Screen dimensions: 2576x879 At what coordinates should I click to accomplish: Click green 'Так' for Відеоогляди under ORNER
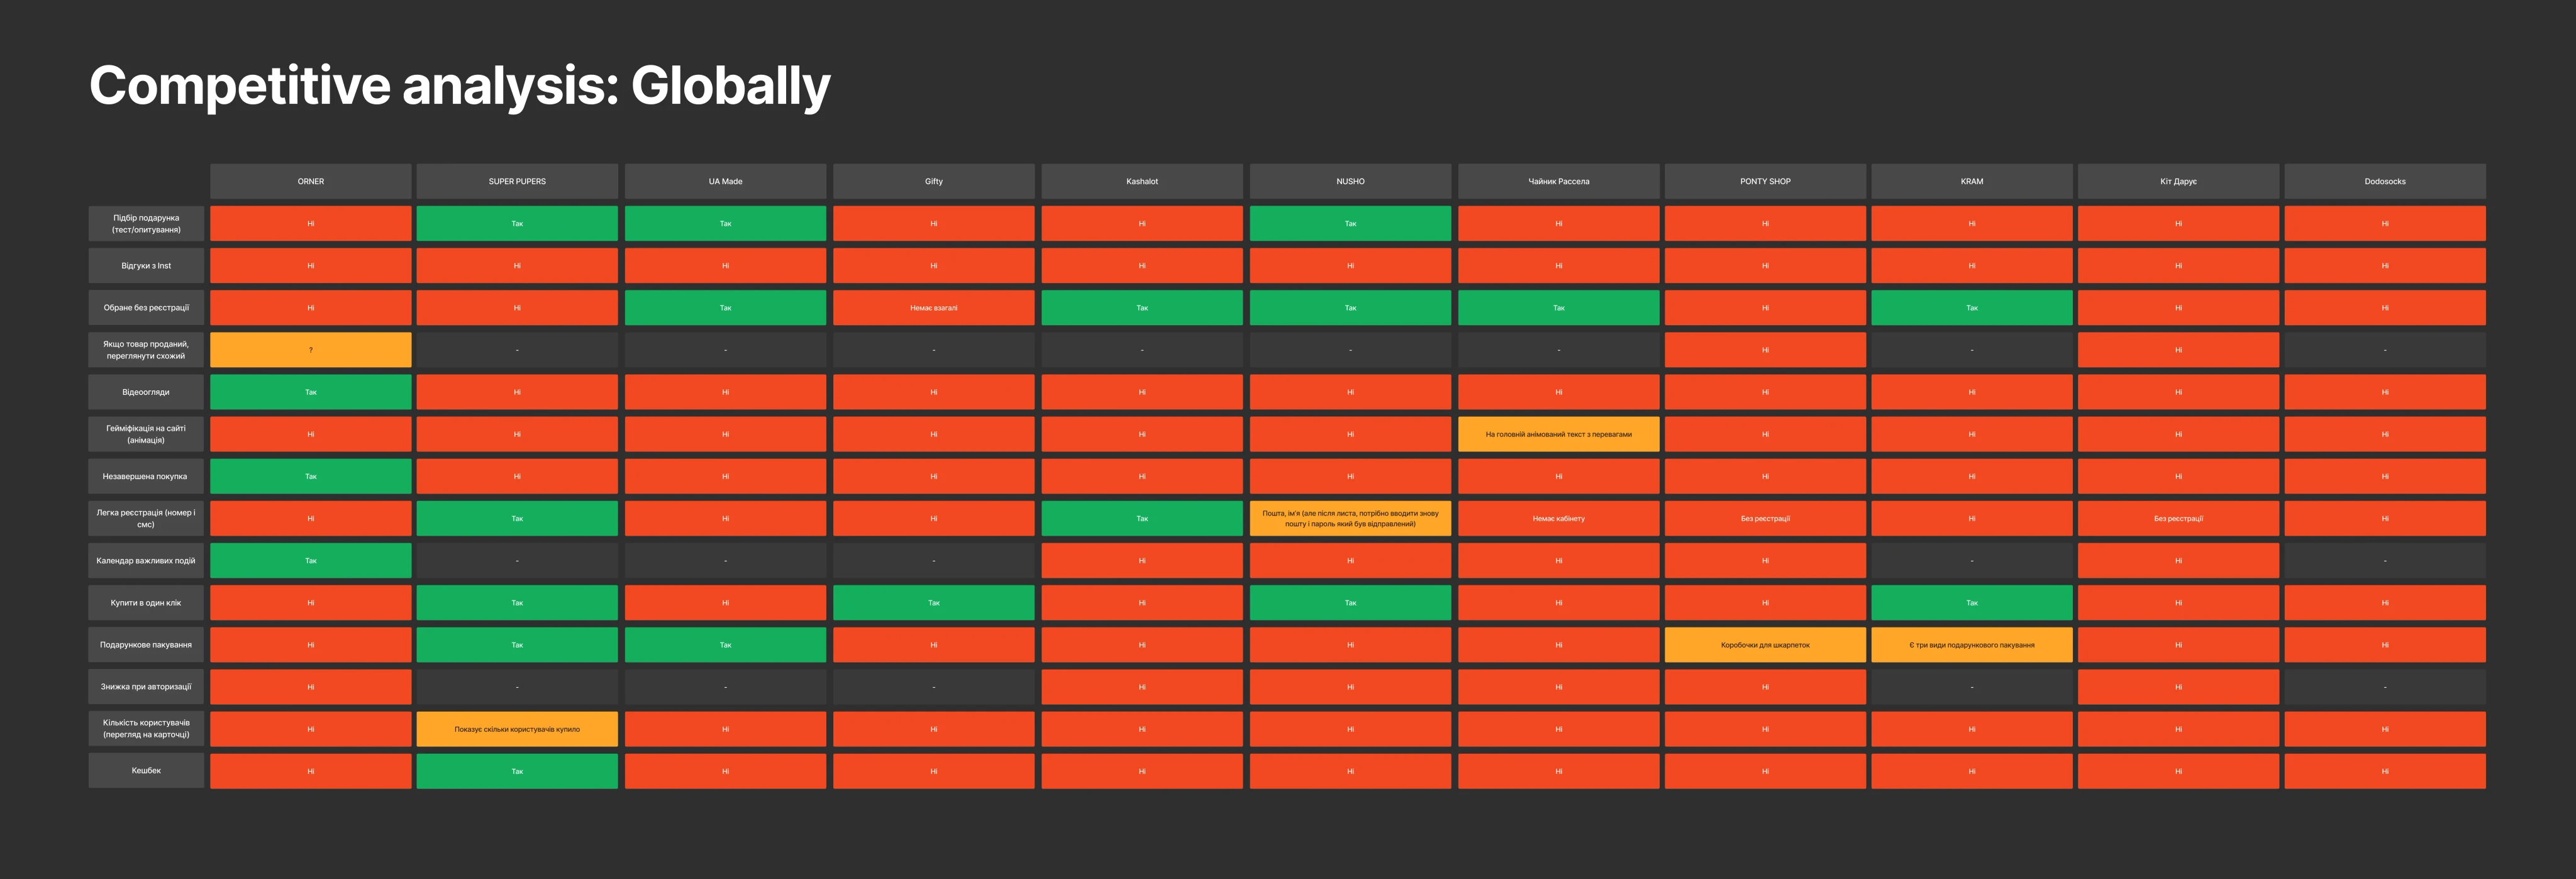coord(311,392)
